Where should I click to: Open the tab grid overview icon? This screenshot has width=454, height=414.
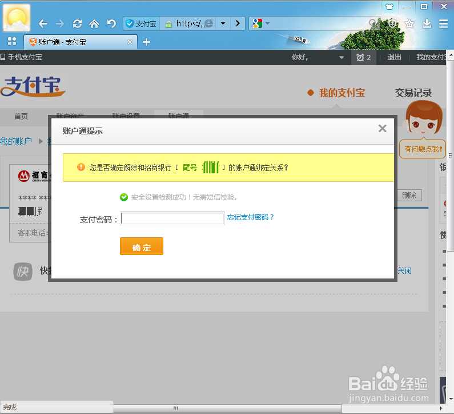(12, 41)
